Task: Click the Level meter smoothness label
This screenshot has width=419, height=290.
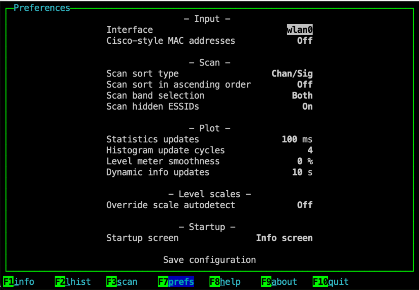Action: pos(163,161)
